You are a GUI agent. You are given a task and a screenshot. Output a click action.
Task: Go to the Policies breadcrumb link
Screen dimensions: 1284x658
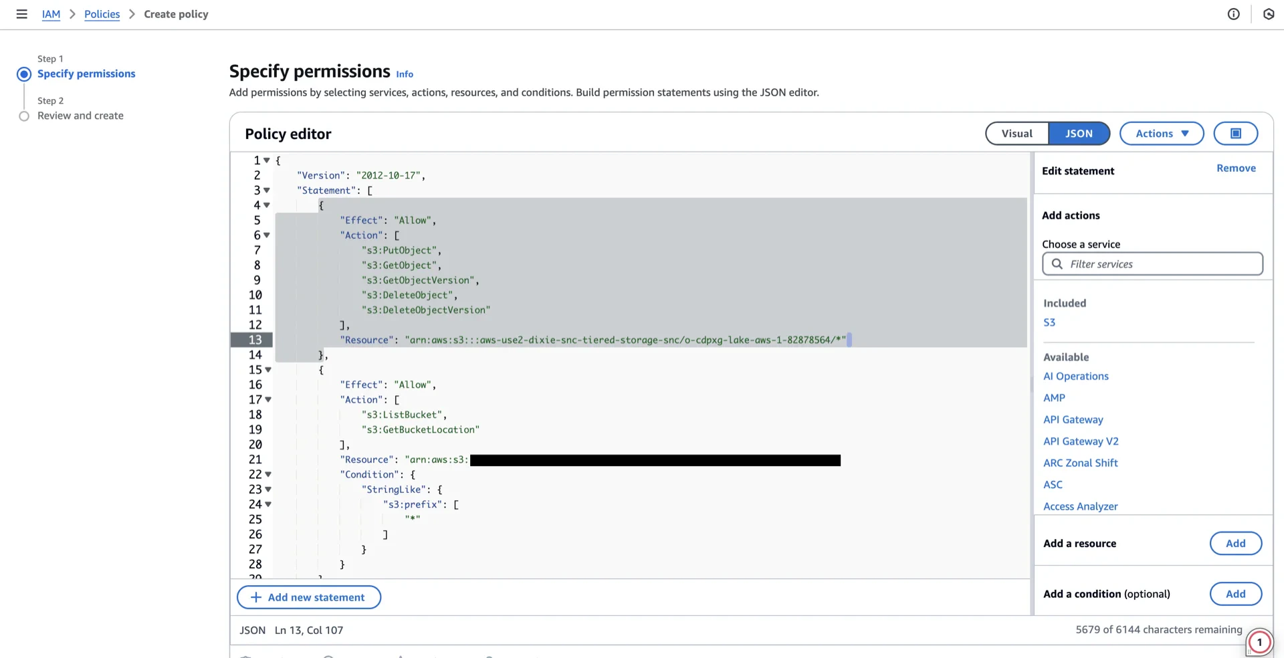[x=102, y=14]
